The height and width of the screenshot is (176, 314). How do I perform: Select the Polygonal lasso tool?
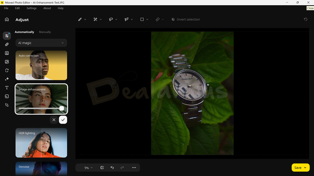126,20
